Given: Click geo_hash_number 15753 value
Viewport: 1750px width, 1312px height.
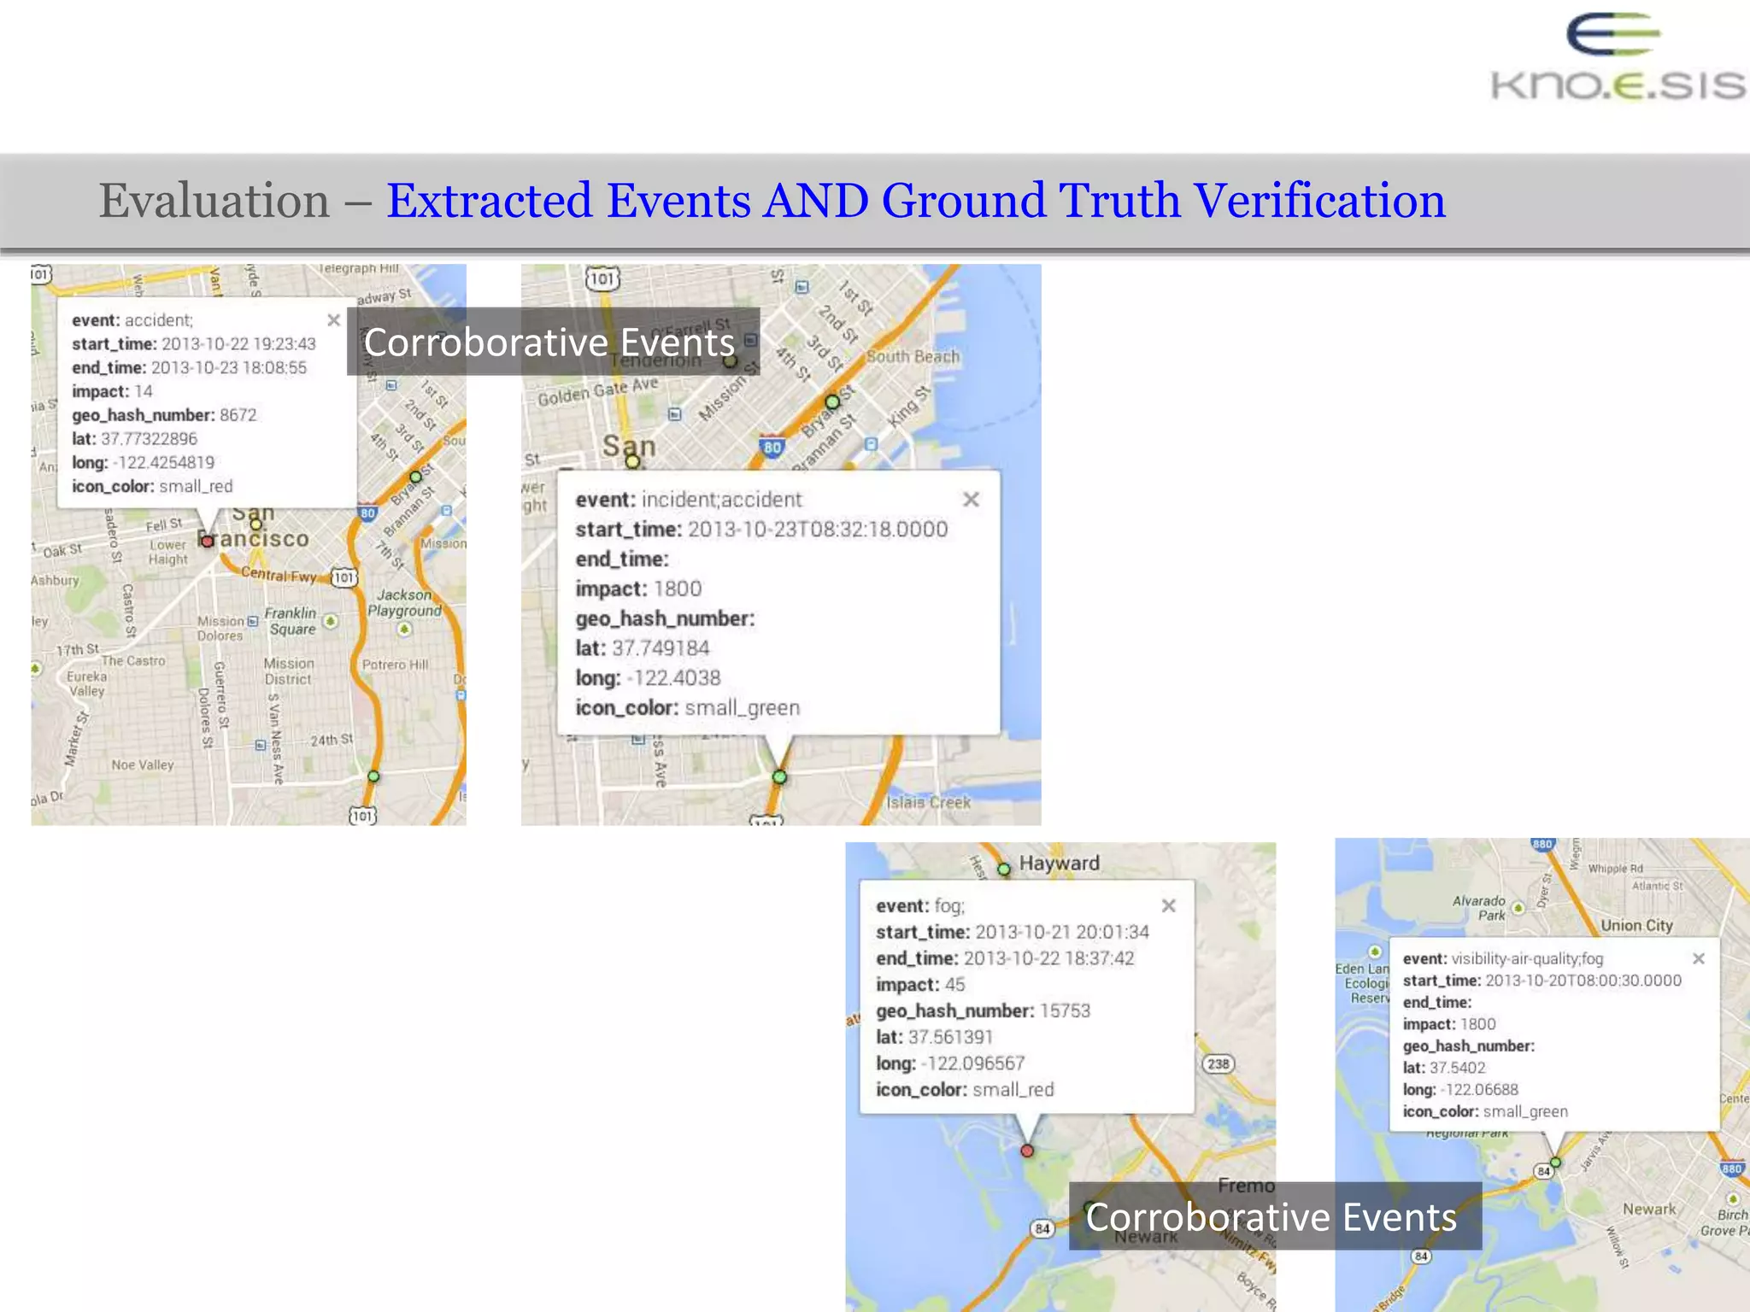Looking at the screenshot, I should click(x=1065, y=1010).
